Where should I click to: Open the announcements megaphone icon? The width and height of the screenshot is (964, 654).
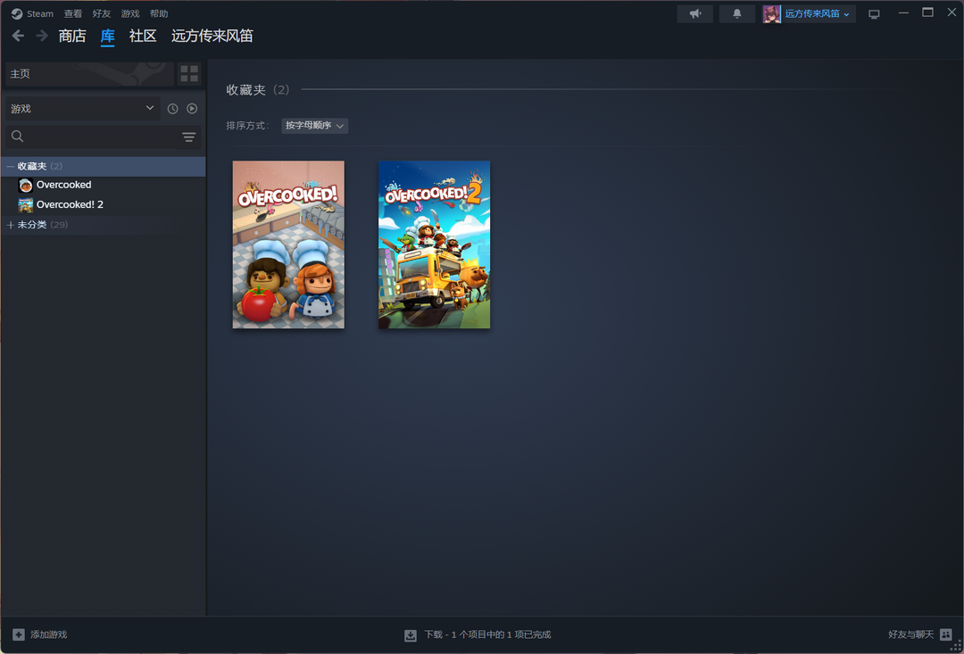click(694, 13)
